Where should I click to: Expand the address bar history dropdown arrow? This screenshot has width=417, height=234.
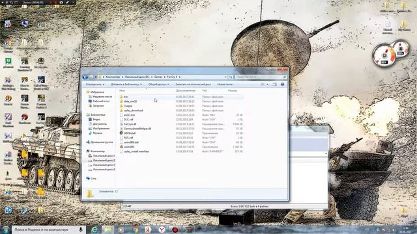pyautogui.click(x=225, y=77)
